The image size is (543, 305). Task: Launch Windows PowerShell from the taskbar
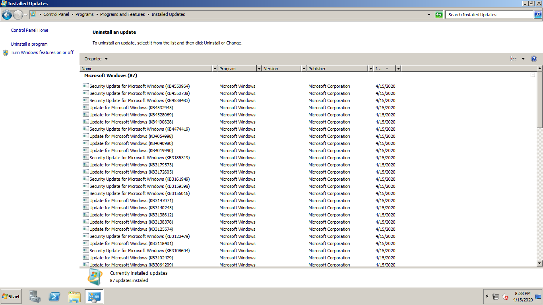[54, 296]
